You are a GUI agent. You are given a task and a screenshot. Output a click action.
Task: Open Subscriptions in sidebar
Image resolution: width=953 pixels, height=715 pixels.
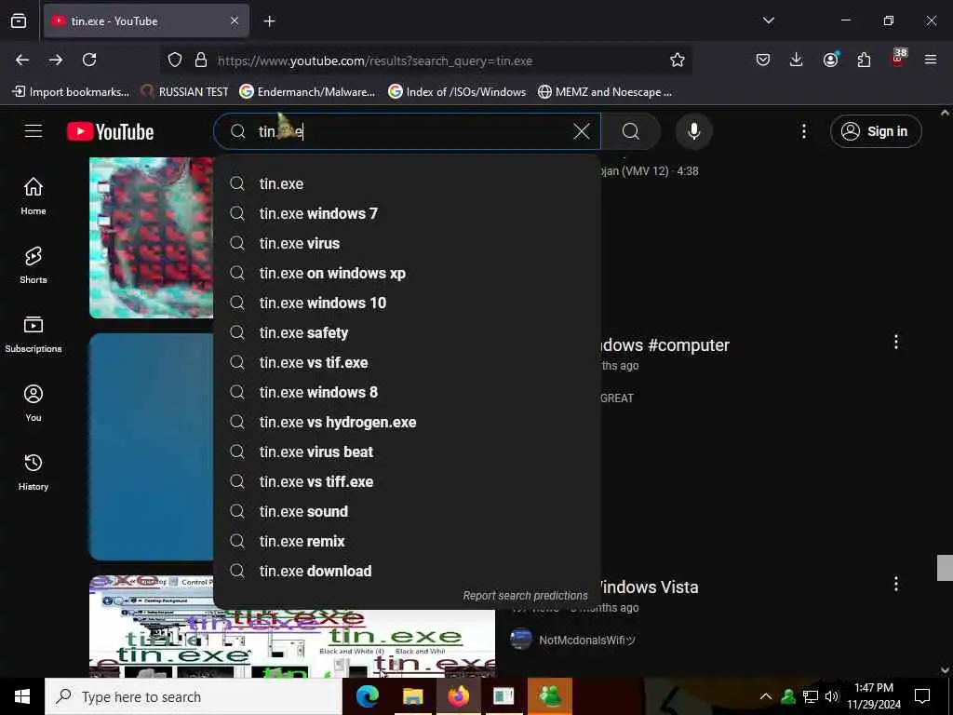click(x=34, y=334)
